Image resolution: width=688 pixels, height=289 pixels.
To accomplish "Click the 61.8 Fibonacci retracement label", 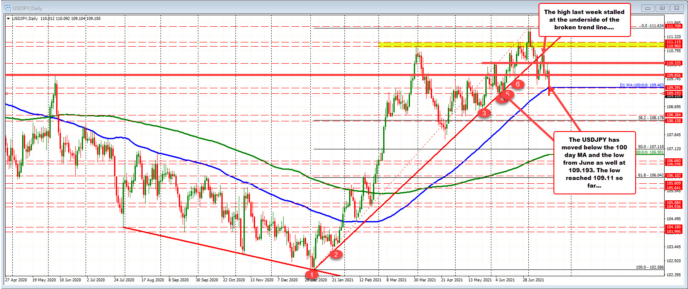I will click(x=651, y=175).
